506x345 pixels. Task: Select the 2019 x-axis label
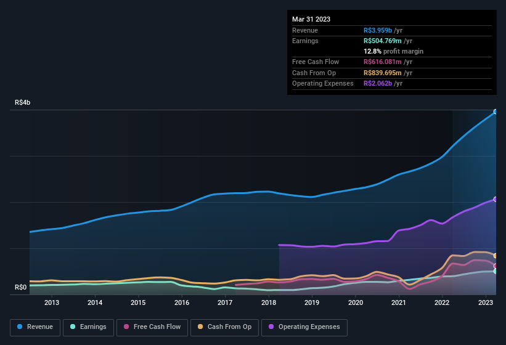(x=312, y=302)
